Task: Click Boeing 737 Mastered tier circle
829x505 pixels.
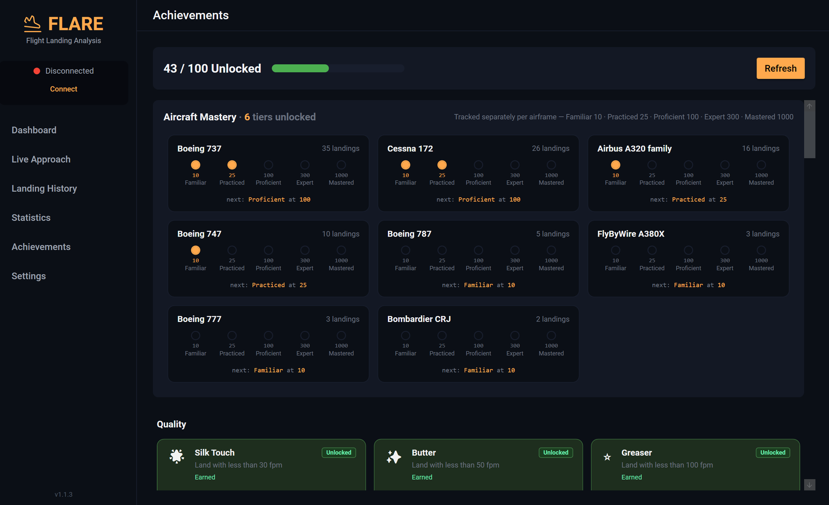Action: [341, 165]
